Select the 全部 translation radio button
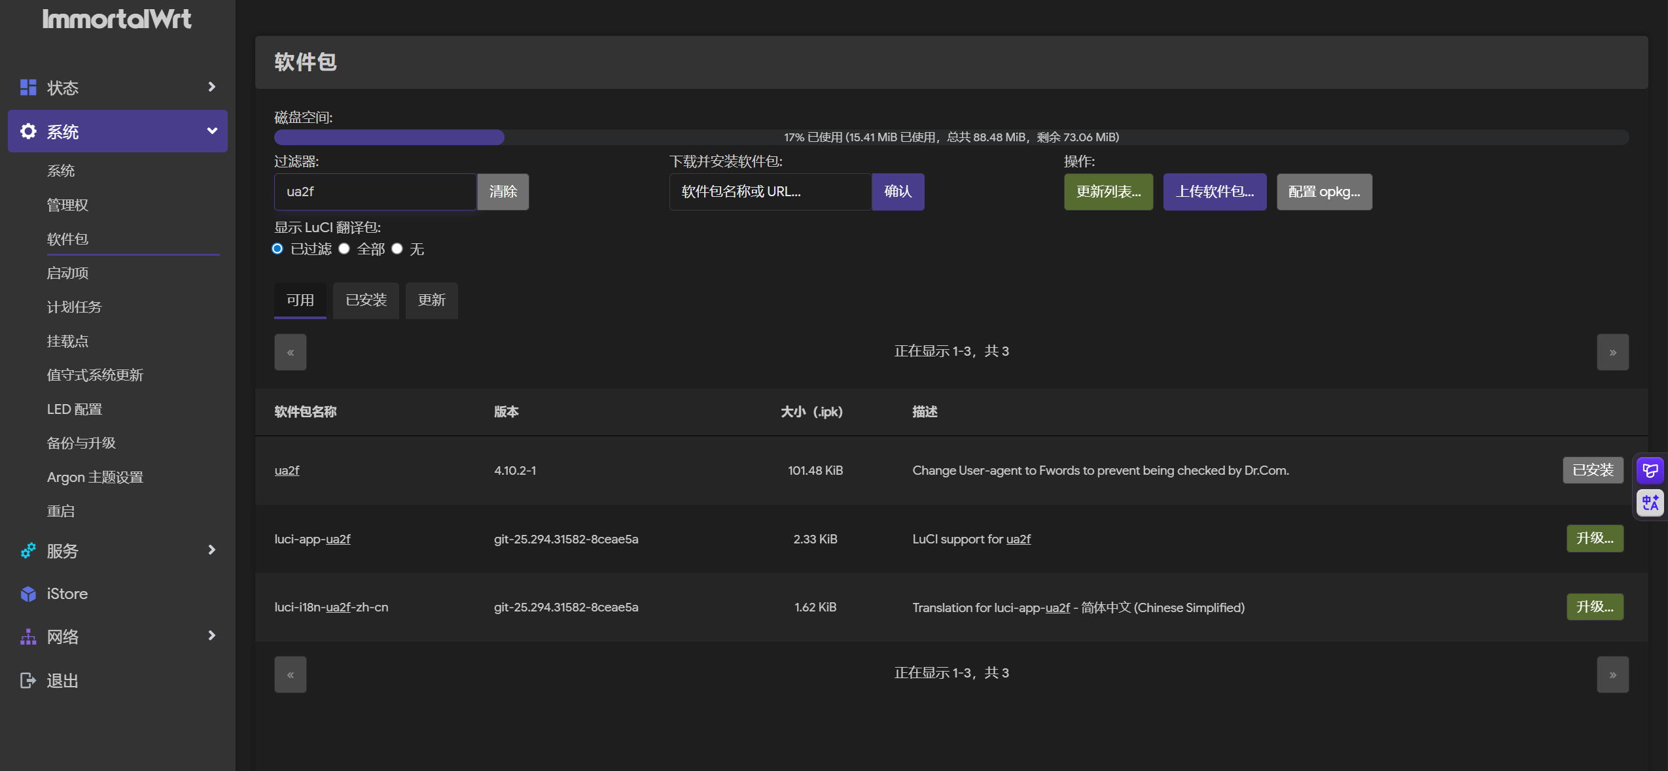 coord(344,248)
